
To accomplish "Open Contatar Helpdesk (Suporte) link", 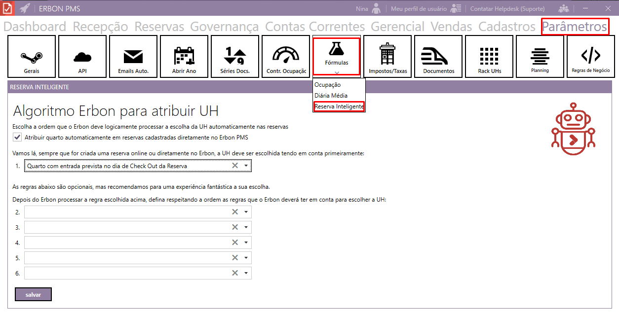I will pyautogui.click(x=507, y=8).
